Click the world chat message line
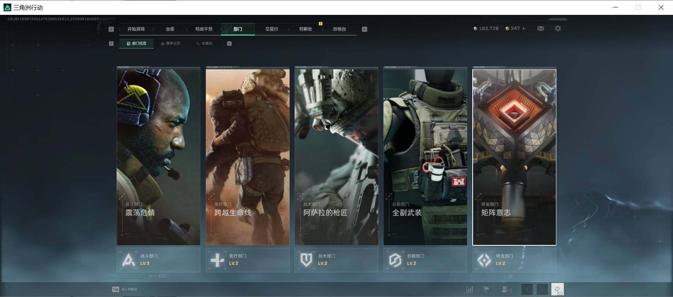 [138, 276]
